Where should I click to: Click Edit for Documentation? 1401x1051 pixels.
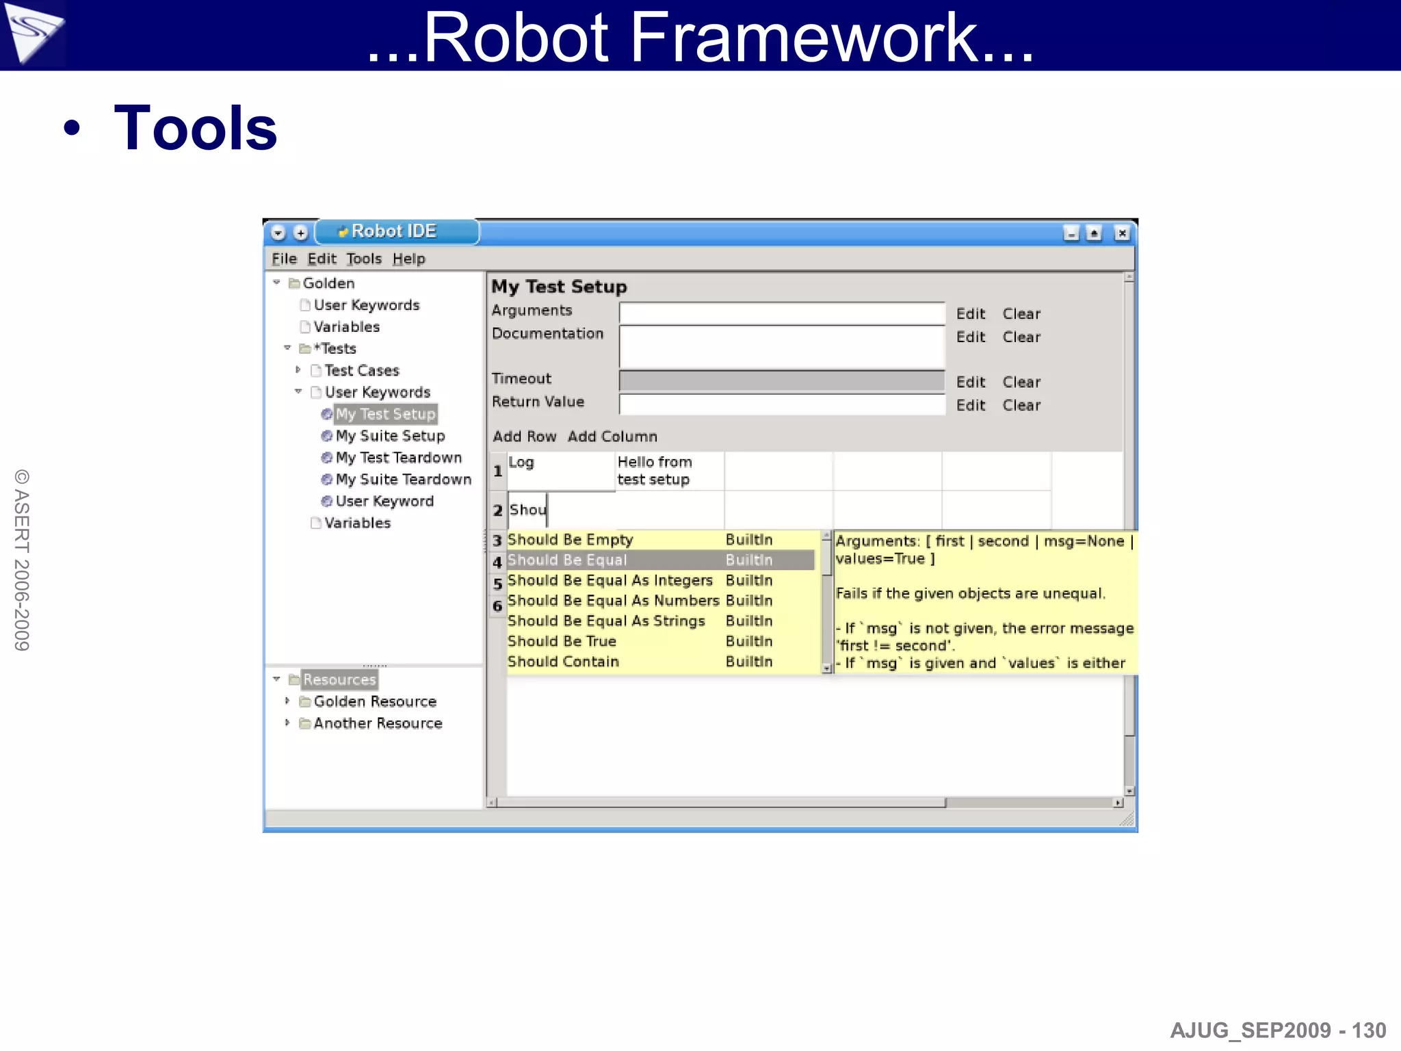971,337
